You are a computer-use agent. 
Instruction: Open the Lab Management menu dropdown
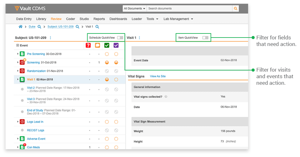coord(178,19)
